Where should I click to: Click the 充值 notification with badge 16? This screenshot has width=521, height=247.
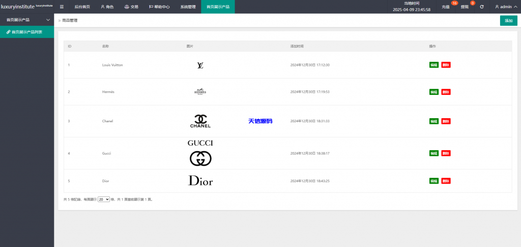point(446,7)
